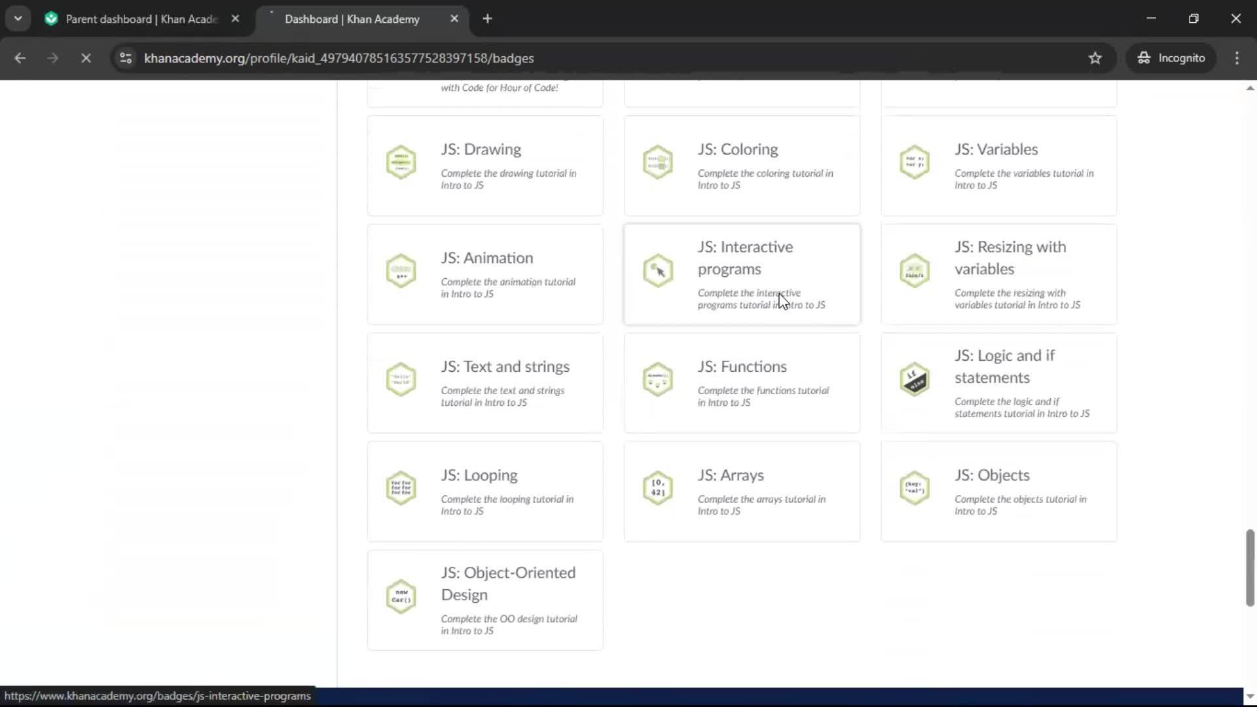
Task: Click the 'with Code for Hour of Code!' text
Action: tap(499, 88)
